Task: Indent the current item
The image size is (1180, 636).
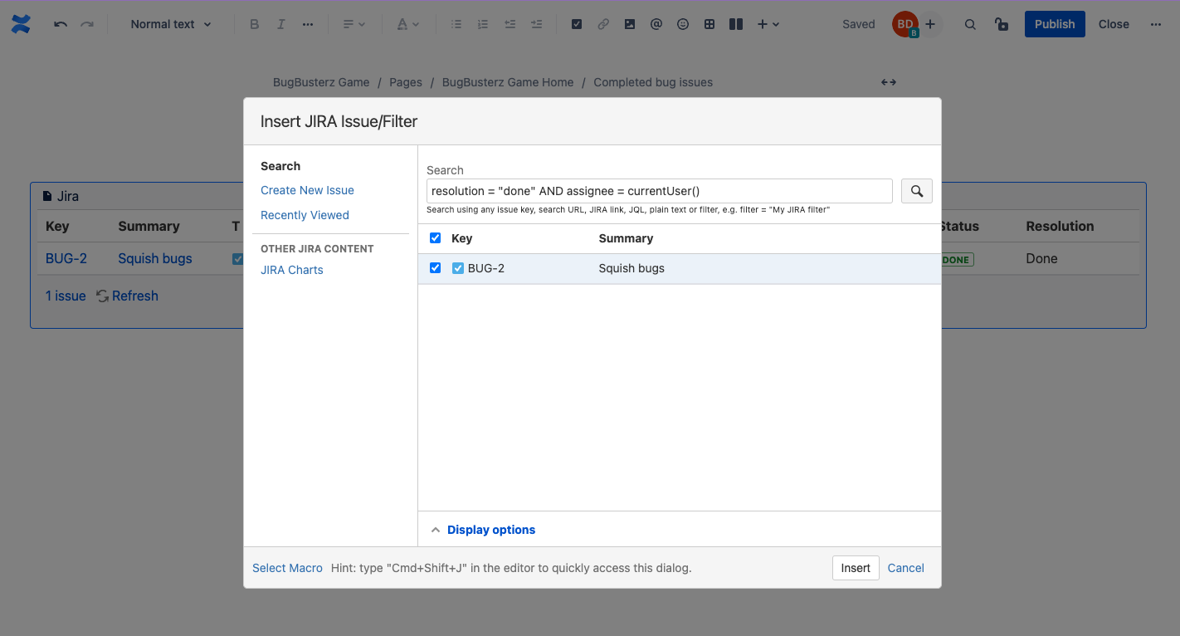Action: pos(536,24)
